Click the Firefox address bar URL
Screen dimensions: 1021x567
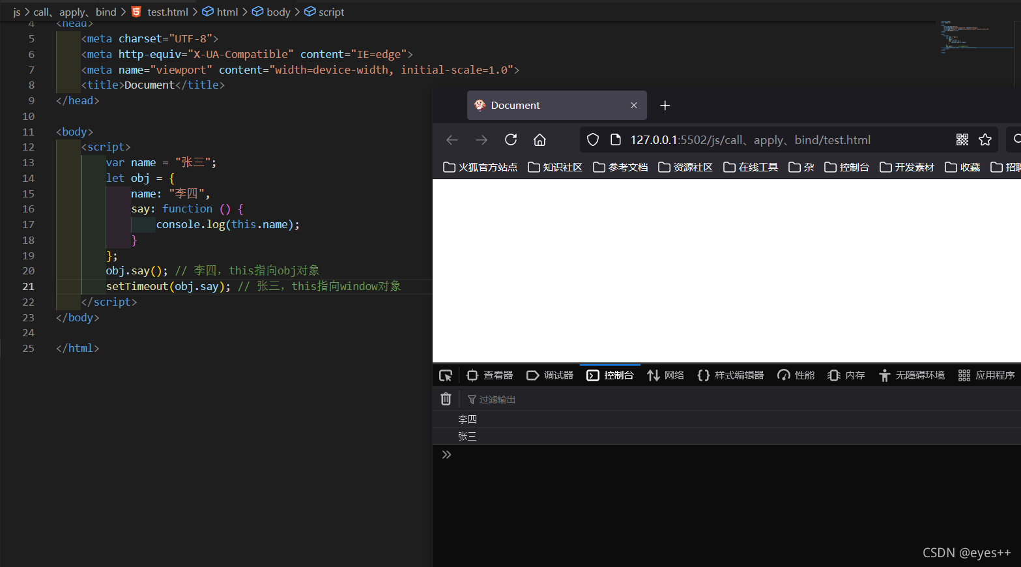[750, 140]
